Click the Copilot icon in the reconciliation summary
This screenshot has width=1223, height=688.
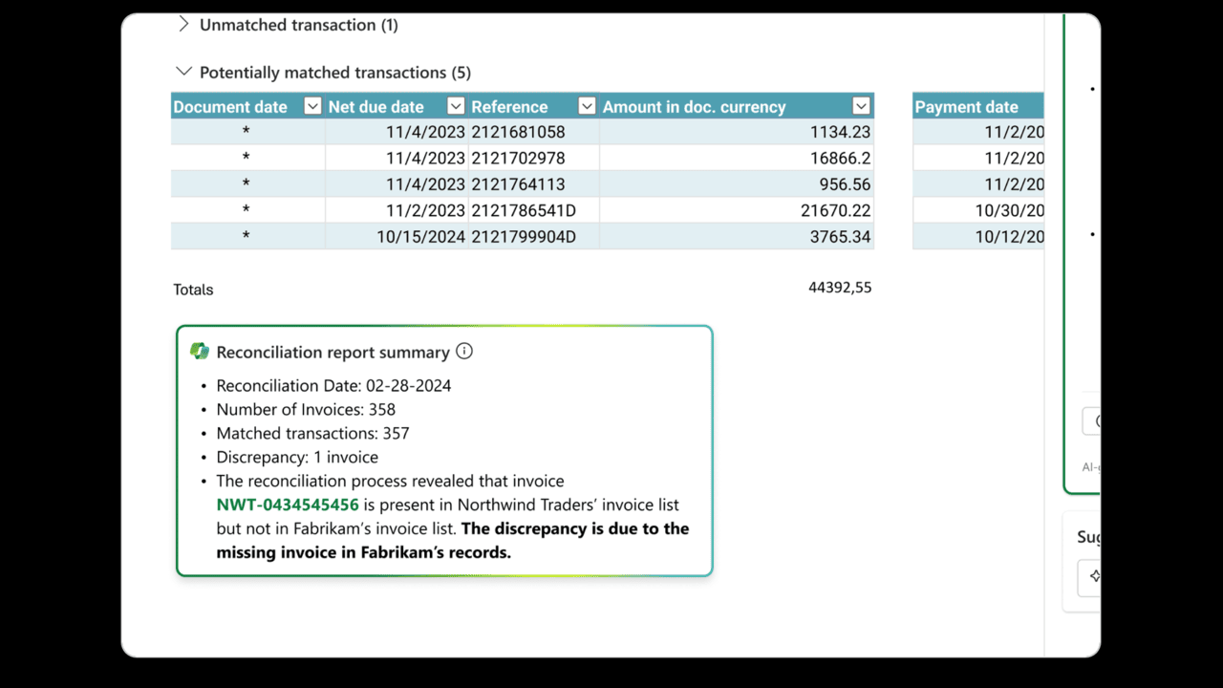coord(200,352)
